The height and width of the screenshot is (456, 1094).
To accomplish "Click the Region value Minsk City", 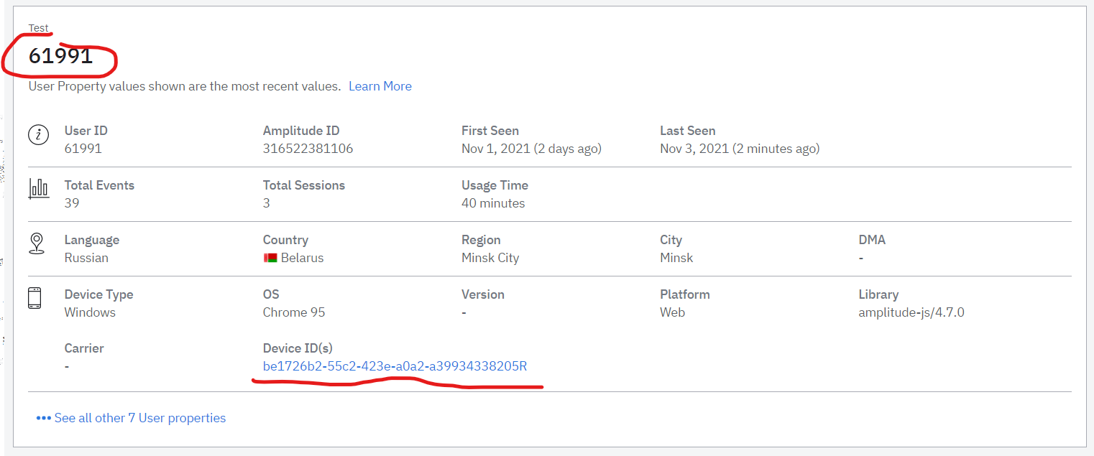I will [490, 258].
